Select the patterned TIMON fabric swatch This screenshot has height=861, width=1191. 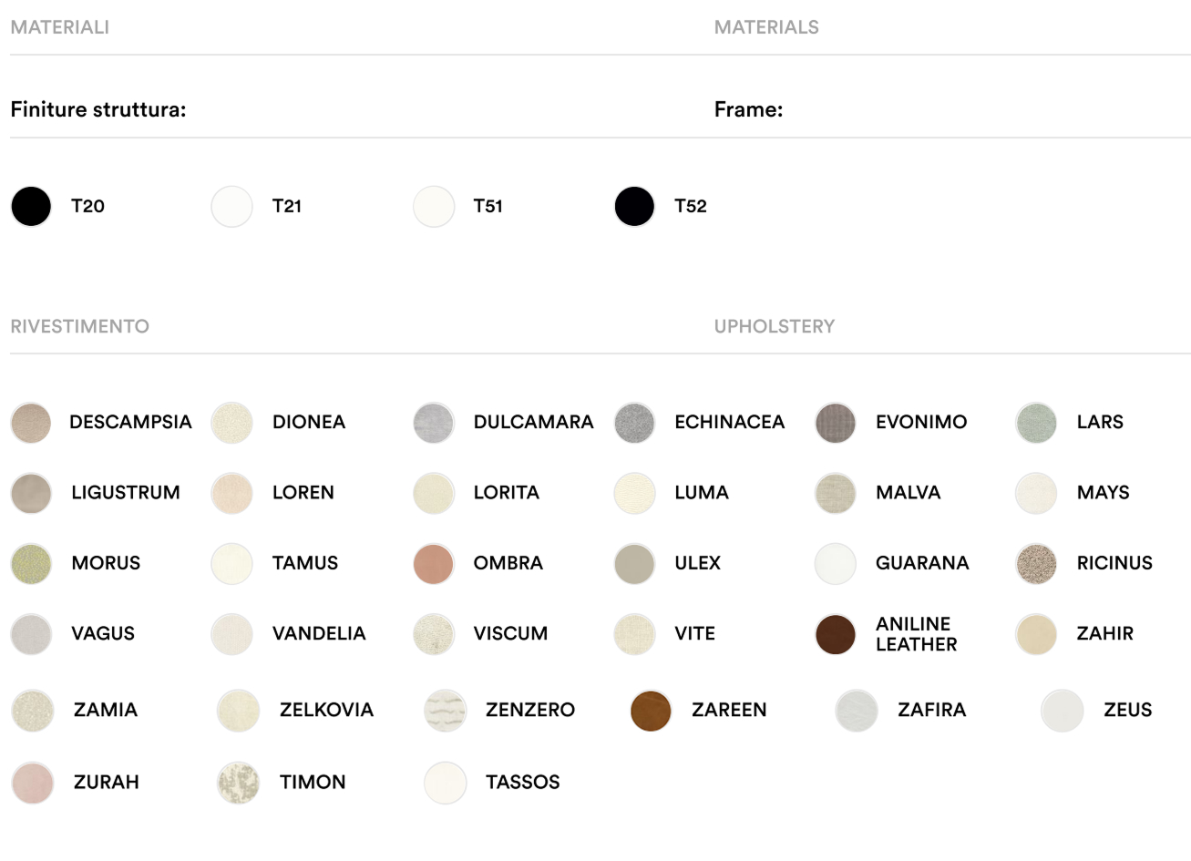tap(238, 783)
